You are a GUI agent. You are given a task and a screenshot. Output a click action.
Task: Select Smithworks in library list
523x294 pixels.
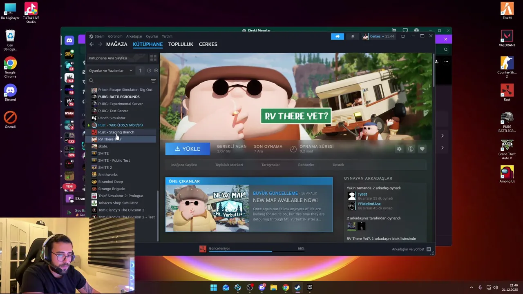[107, 175]
